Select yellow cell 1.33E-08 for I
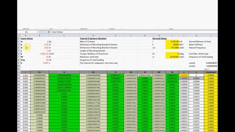 click(x=172, y=41)
